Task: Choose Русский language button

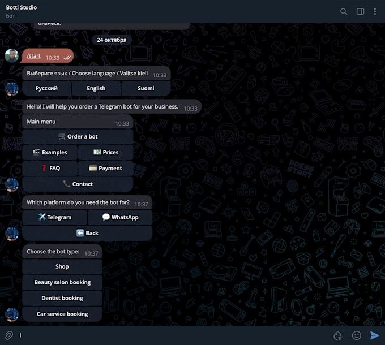Action: tap(46, 88)
